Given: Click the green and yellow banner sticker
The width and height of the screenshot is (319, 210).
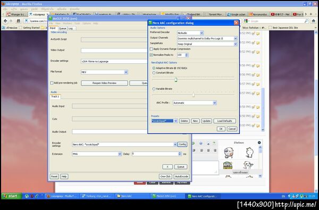Looking at the screenshot, I should pyautogui.click(x=228, y=165).
